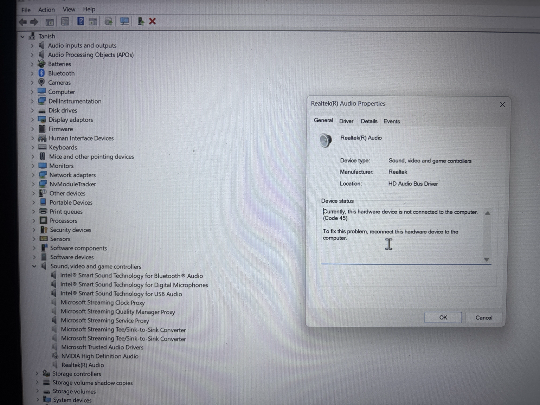The image size is (540, 405).
Task: Click the Device status scroll down arrow
Action: point(487,259)
